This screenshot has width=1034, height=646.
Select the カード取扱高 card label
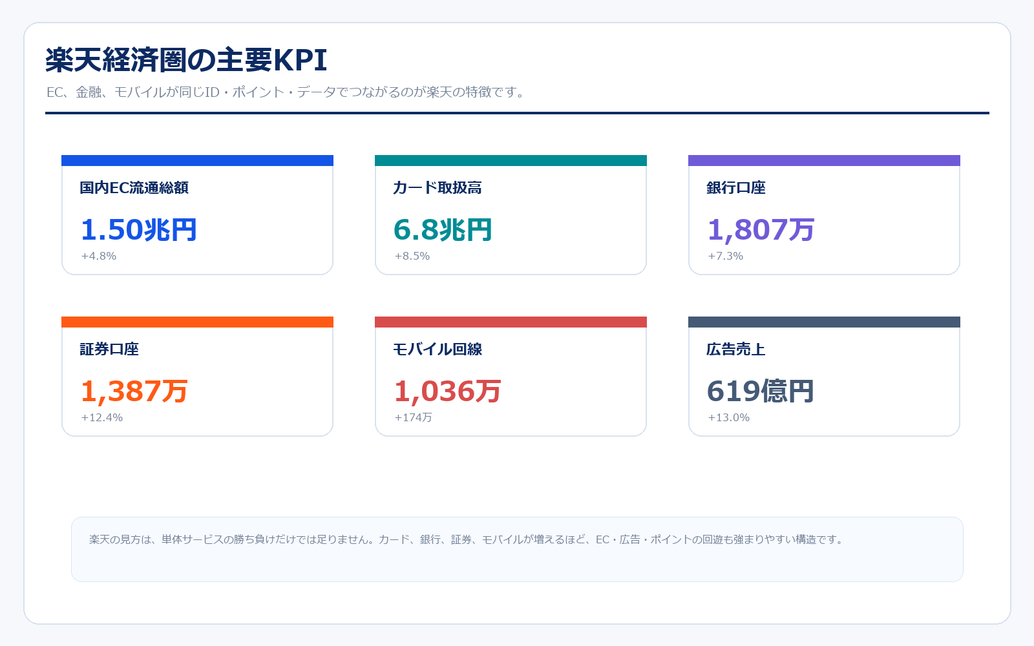[x=438, y=188]
